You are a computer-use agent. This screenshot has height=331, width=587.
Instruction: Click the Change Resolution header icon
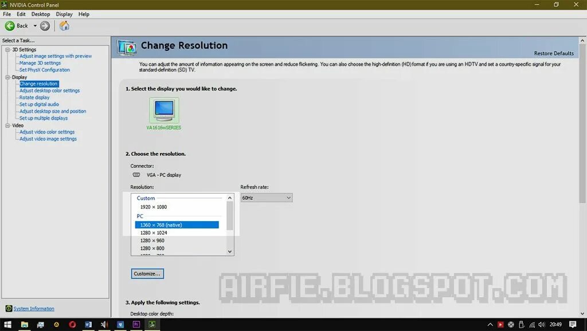[127, 48]
